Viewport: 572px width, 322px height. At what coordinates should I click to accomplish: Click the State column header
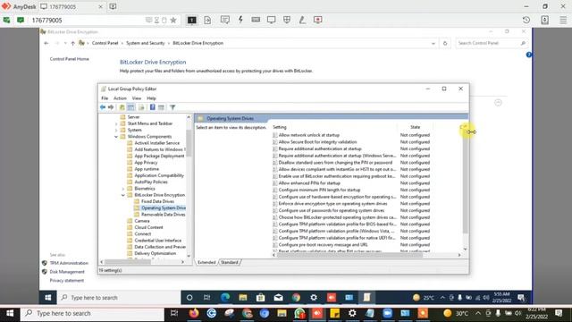click(x=415, y=127)
